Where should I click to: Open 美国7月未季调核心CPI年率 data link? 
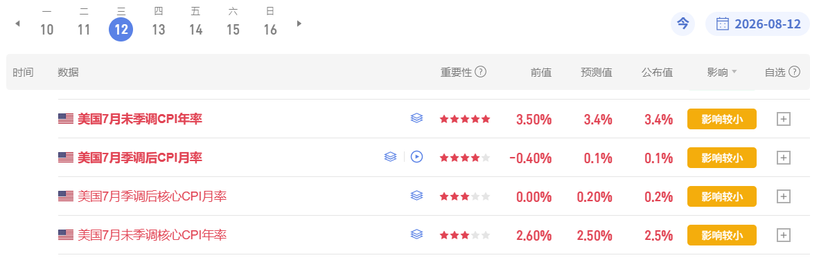pyautogui.click(x=152, y=235)
